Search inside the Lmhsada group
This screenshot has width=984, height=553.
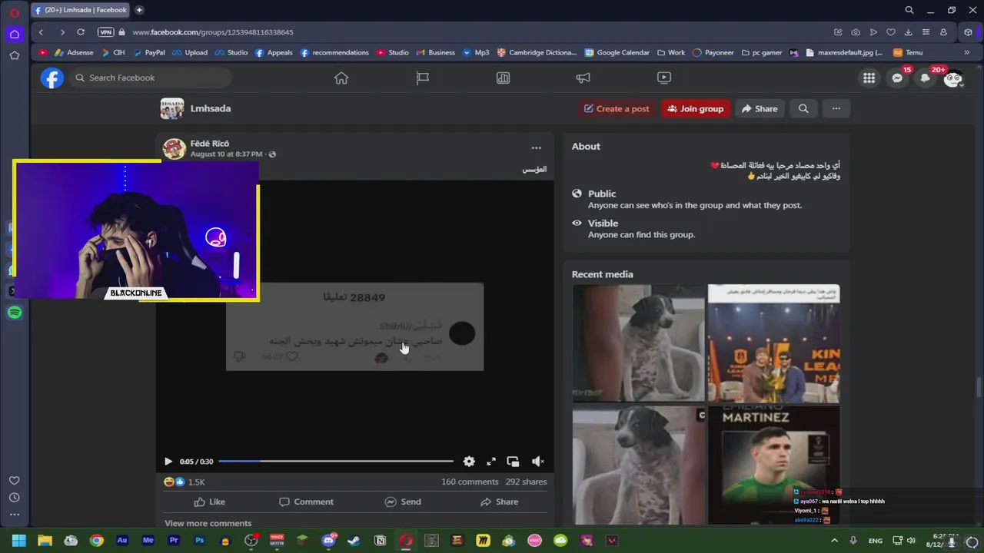click(x=803, y=108)
